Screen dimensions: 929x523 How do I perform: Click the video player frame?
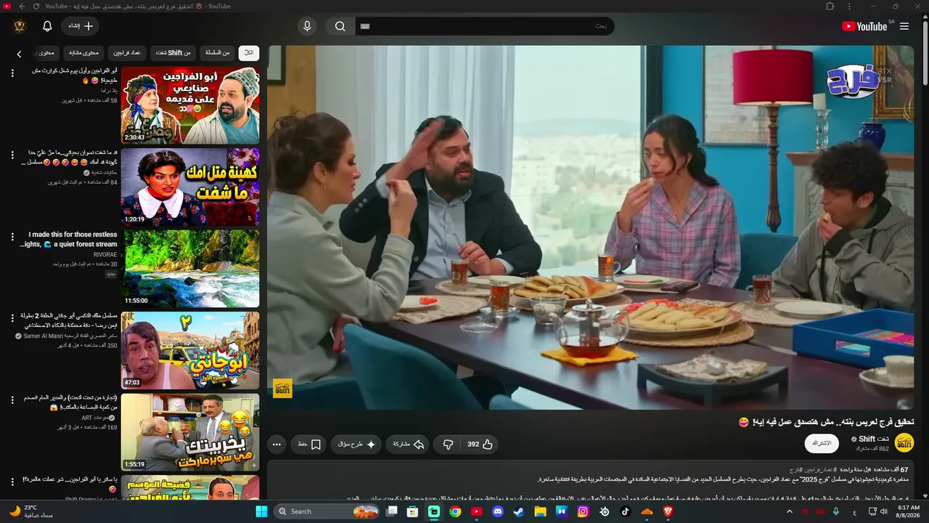pos(591,227)
